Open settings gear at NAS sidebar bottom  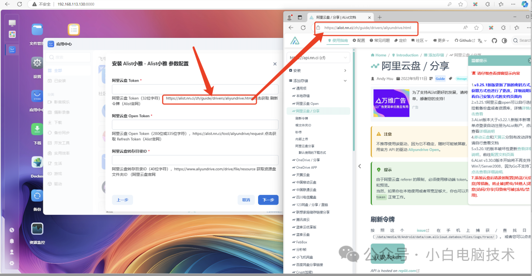click(x=12, y=263)
